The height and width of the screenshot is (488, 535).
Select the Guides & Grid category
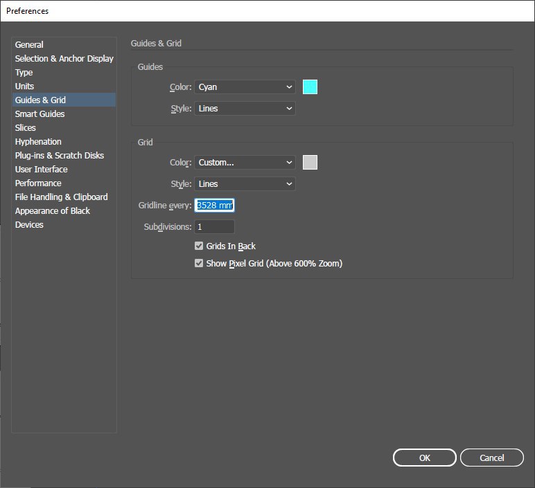click(64, 100)
